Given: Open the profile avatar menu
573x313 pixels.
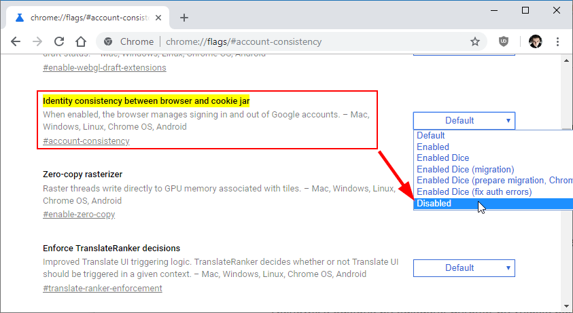Looking at the screenshot, I should pyautogui.click(x=536, y=41).
